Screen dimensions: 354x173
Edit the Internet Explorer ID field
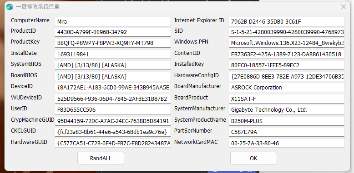pos(287,22)
